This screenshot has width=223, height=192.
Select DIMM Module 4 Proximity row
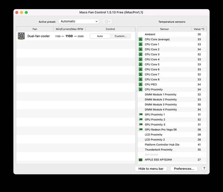tap(172, 109)
